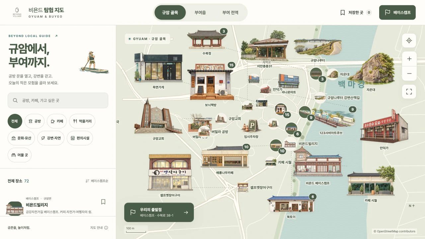Enter fullscreen map view
Image resolution: width=425 pixels, height=239 pixels.
pyautogui.click(x=409, y=92)
